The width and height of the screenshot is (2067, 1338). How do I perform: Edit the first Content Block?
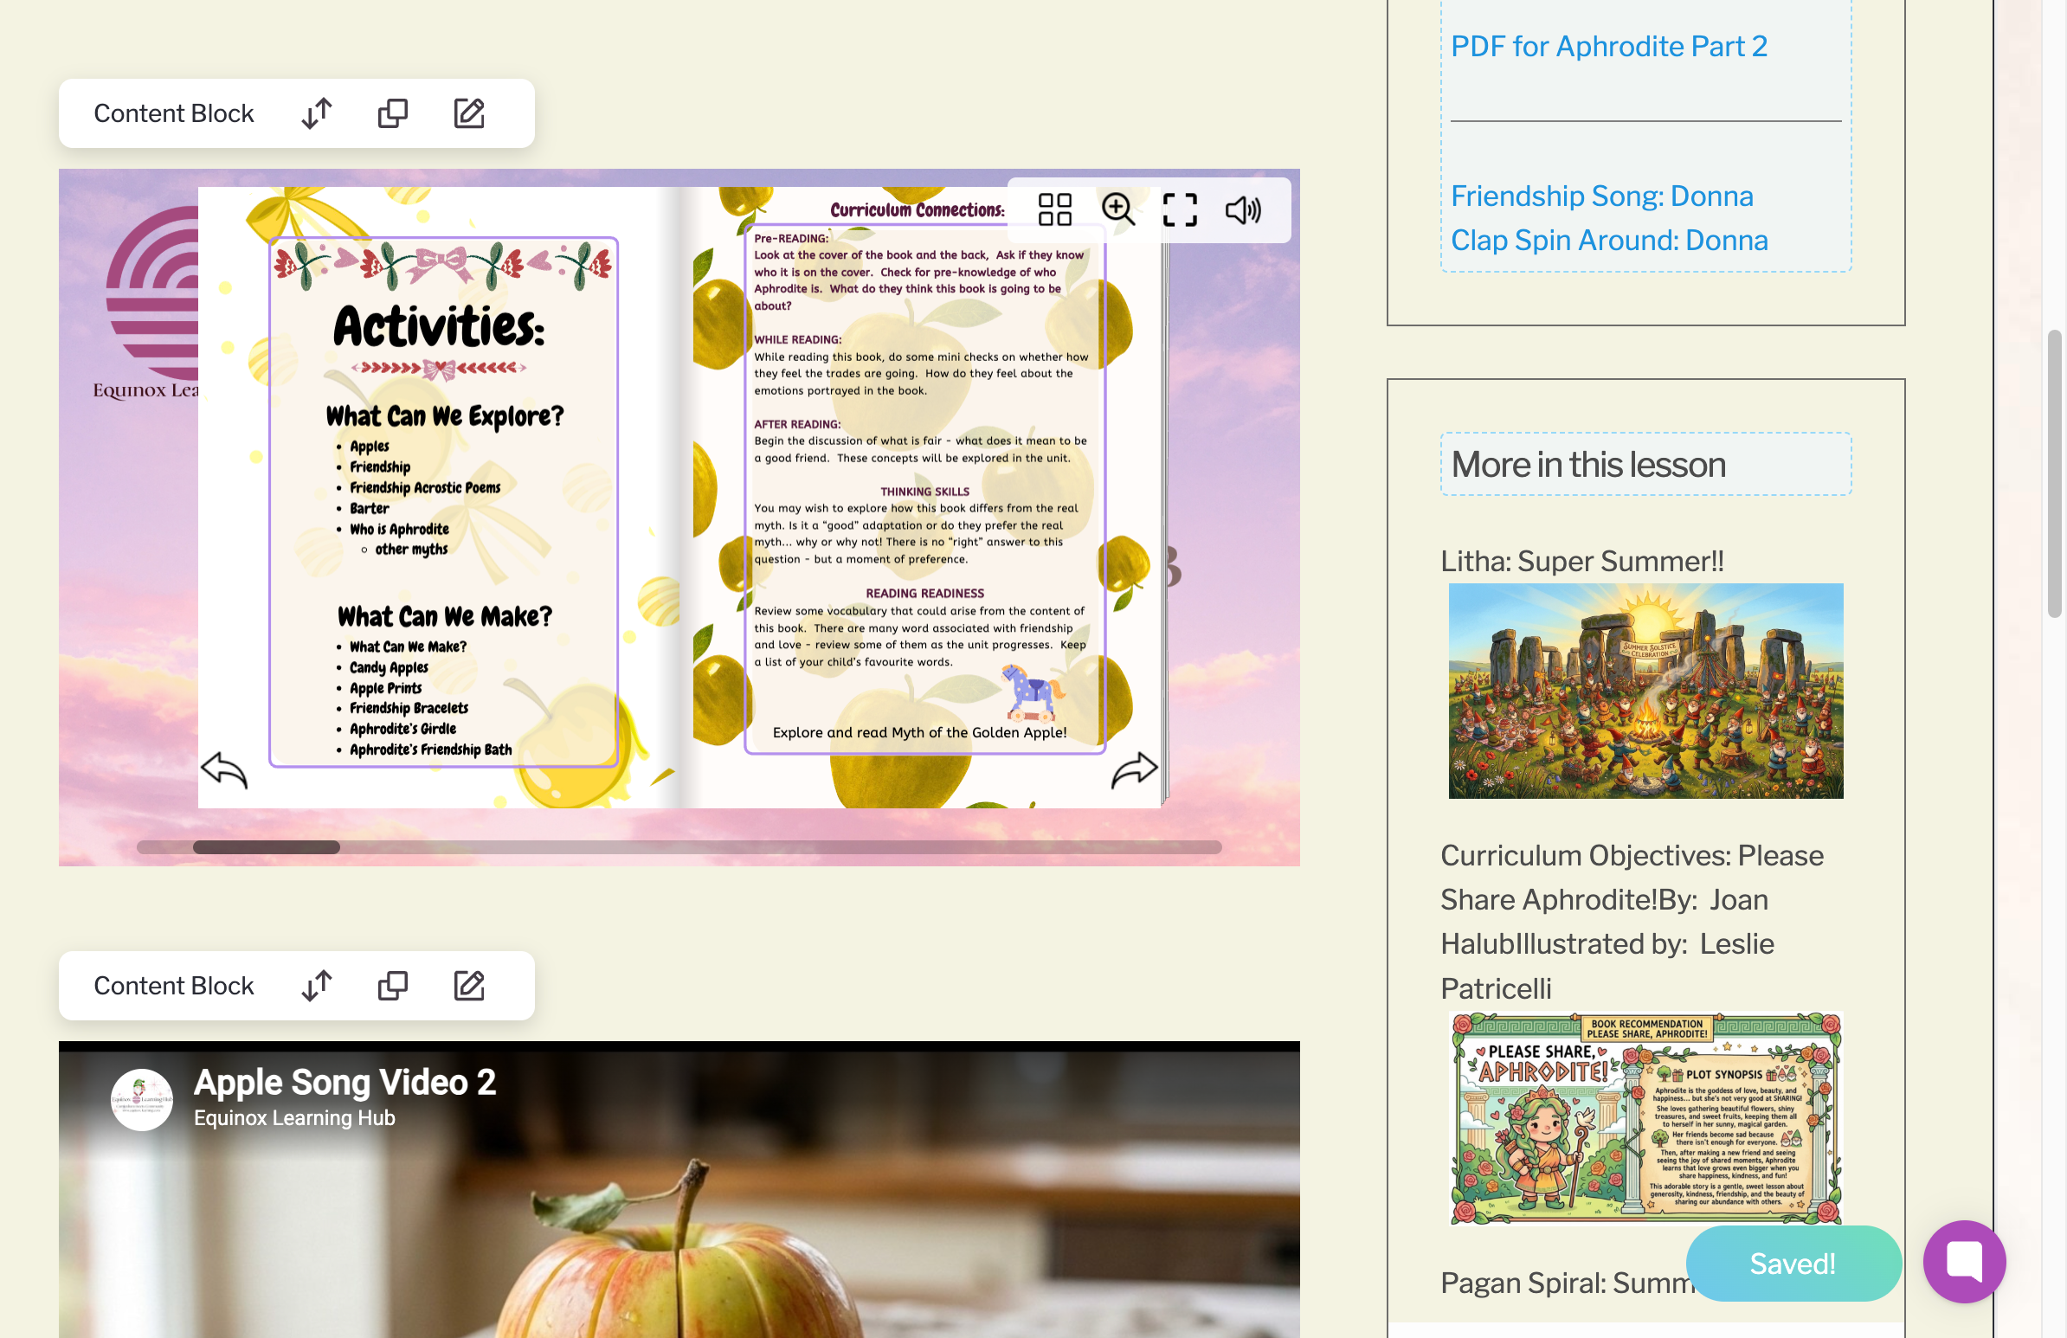click(469, 113)
